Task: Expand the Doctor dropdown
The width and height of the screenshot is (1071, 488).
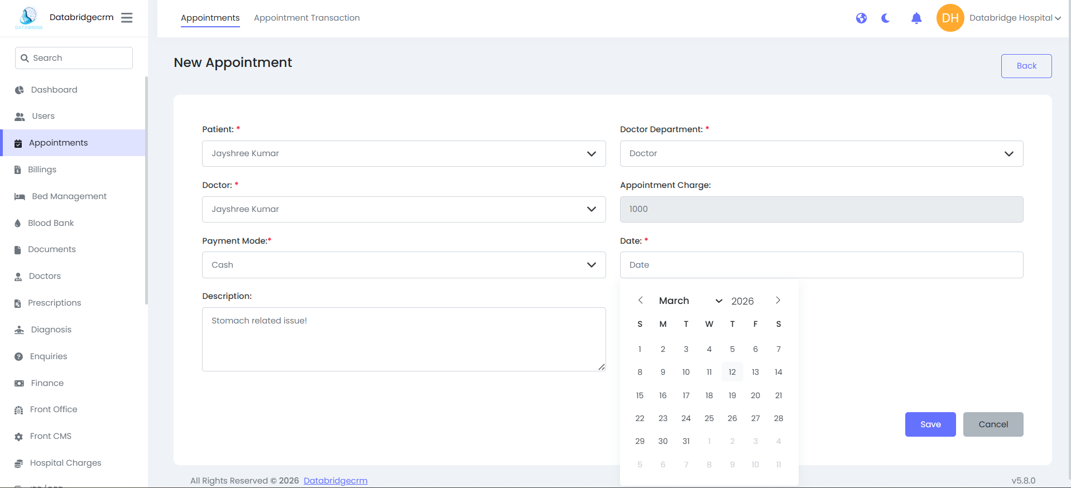Action: (404, 209)
